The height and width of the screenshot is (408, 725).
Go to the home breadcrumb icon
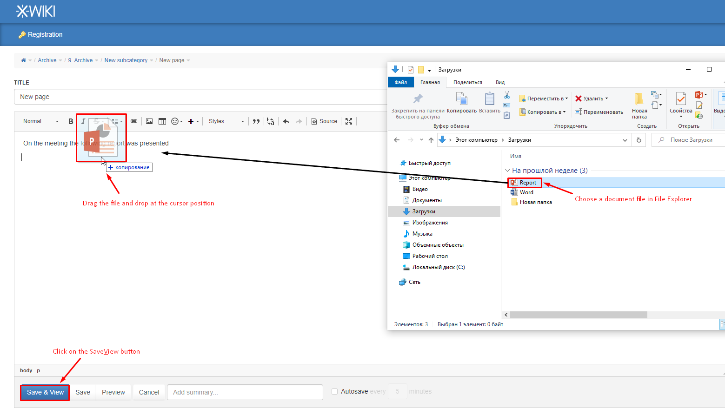23,60
